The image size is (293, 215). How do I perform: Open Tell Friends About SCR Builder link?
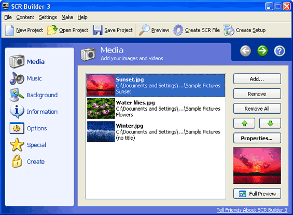pyautogui.click(x=252, y=210)
